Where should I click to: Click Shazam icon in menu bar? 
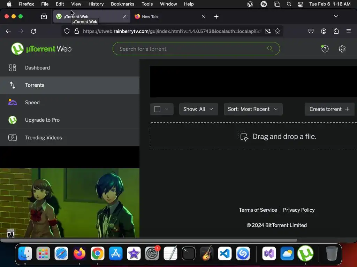coord(264,4)
